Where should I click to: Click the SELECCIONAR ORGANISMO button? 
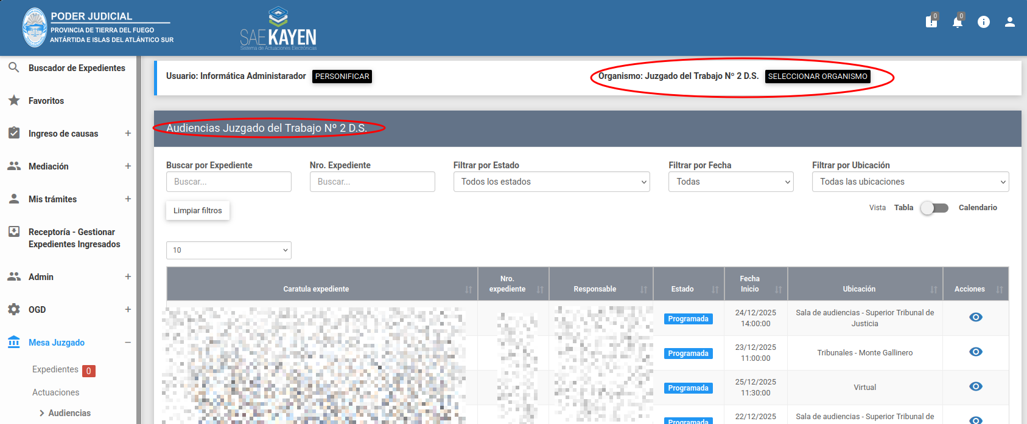tap(817, 77)
